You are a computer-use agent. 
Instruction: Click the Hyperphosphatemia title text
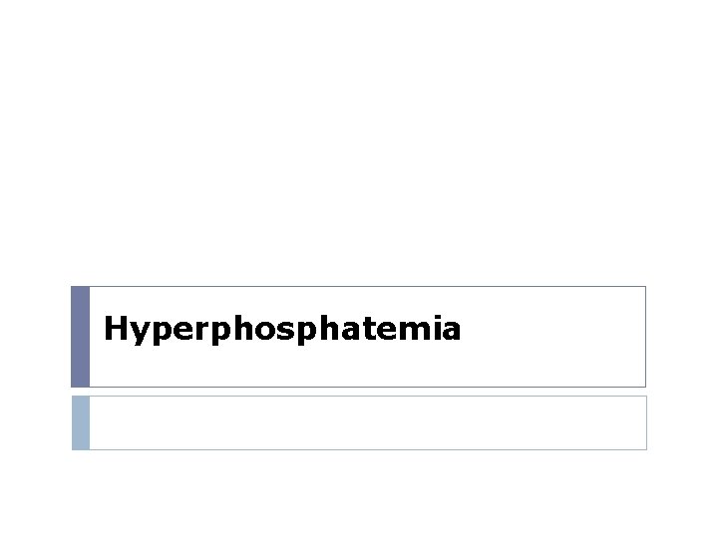point(282,329)
